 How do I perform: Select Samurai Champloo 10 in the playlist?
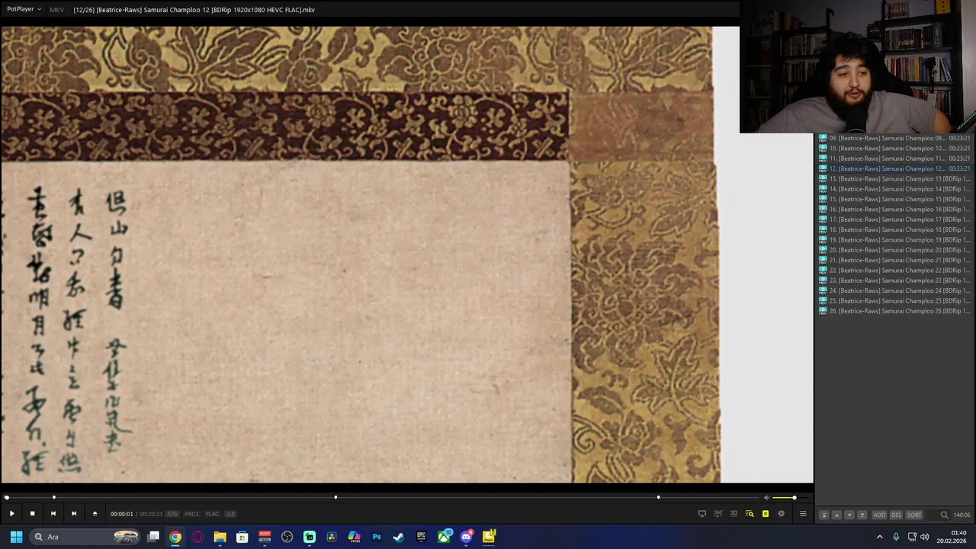(894, 148)
